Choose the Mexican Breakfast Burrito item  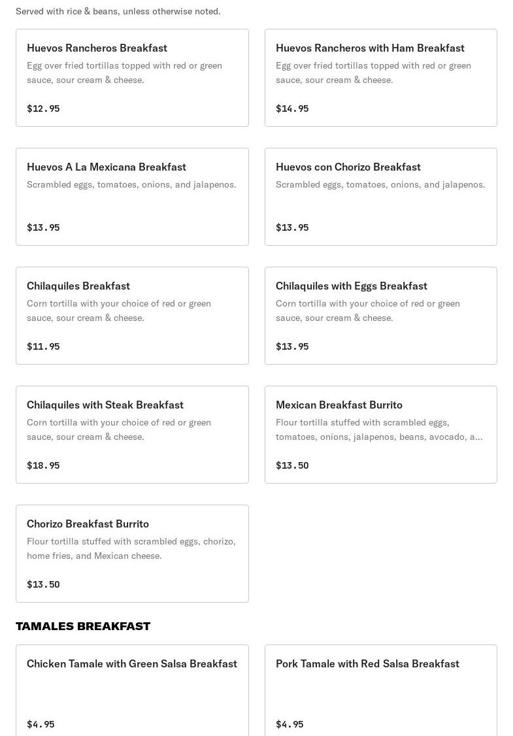pos(380,435)
